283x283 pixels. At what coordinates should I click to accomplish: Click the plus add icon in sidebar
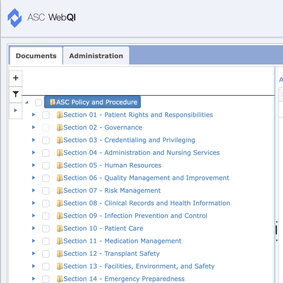pos(16,78)
